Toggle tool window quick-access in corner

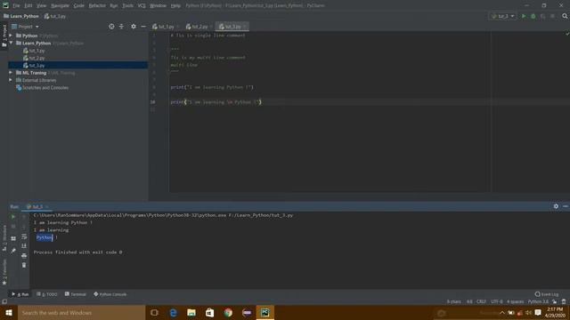4,301
